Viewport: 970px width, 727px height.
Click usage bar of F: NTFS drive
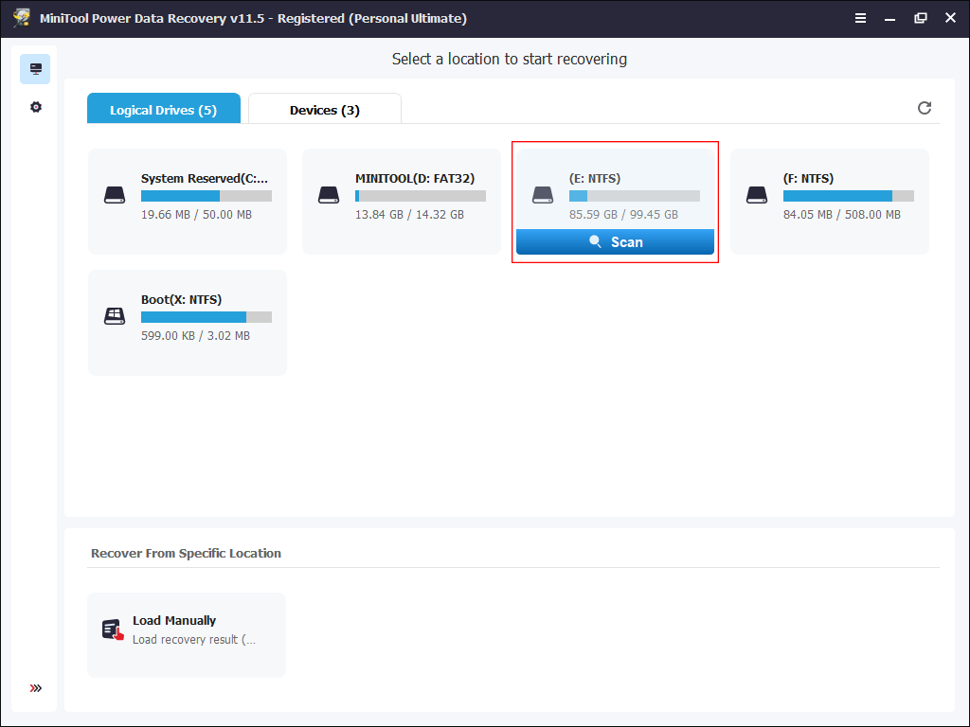click(848, 196)
